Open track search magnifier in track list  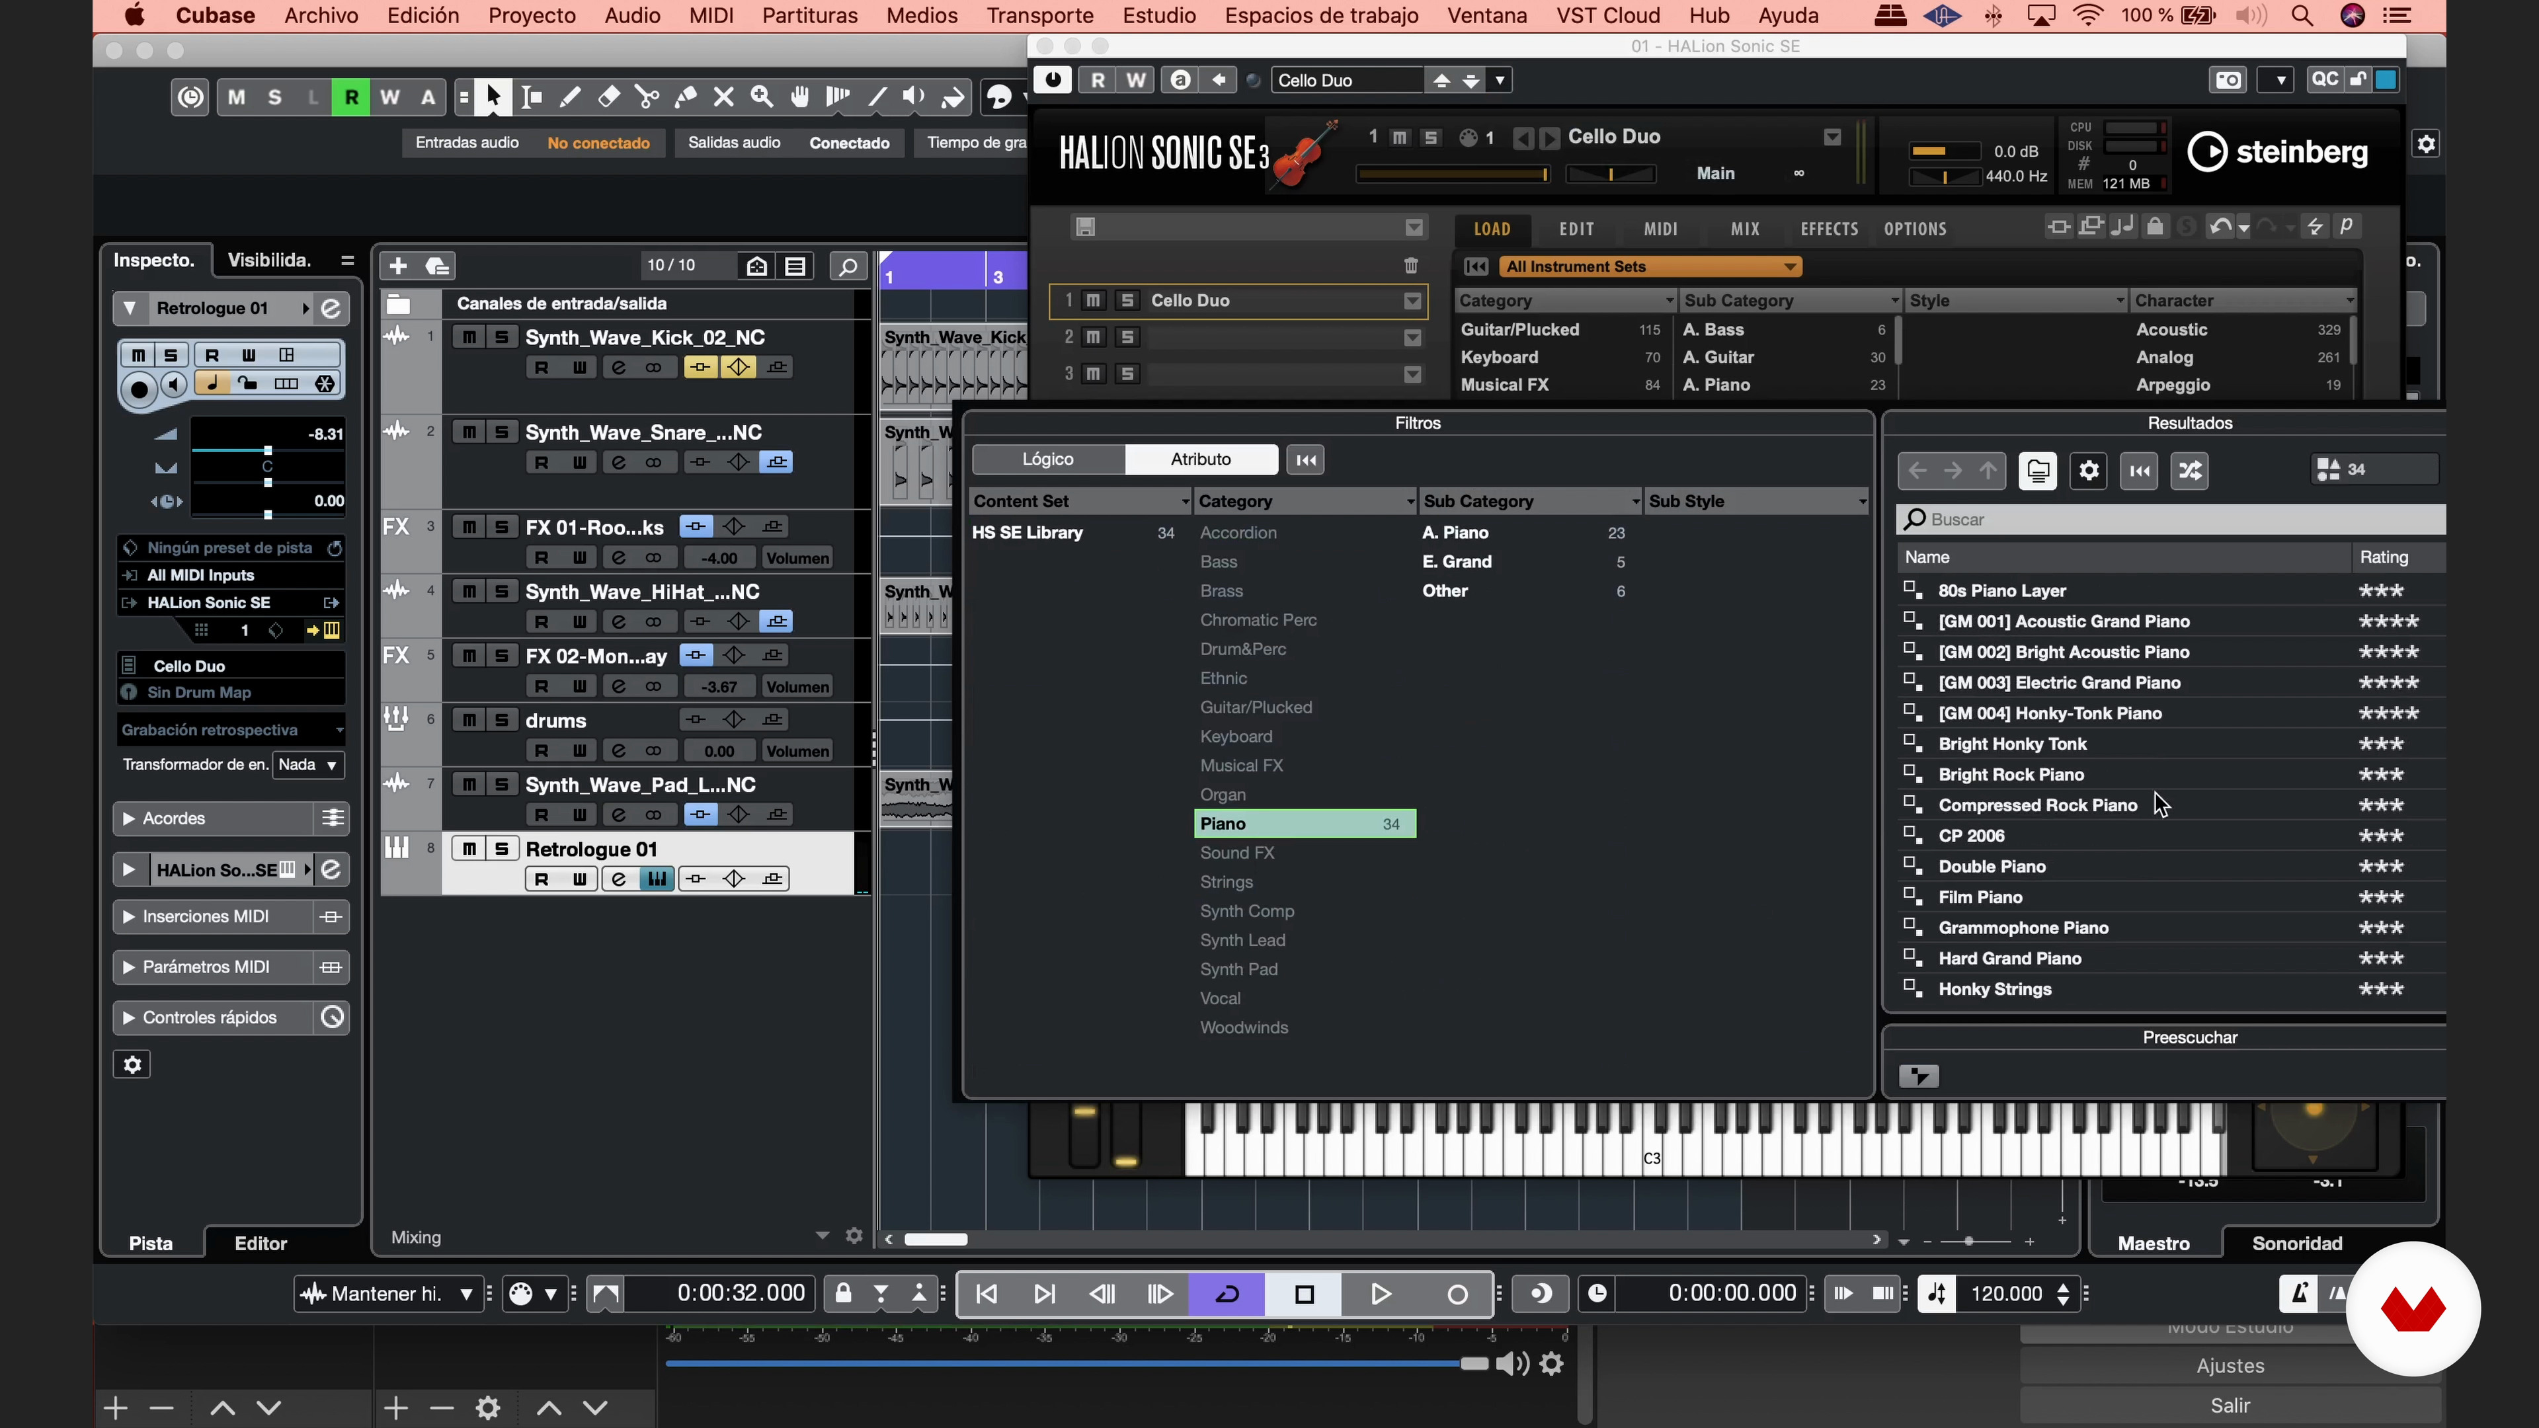point(848,266)
